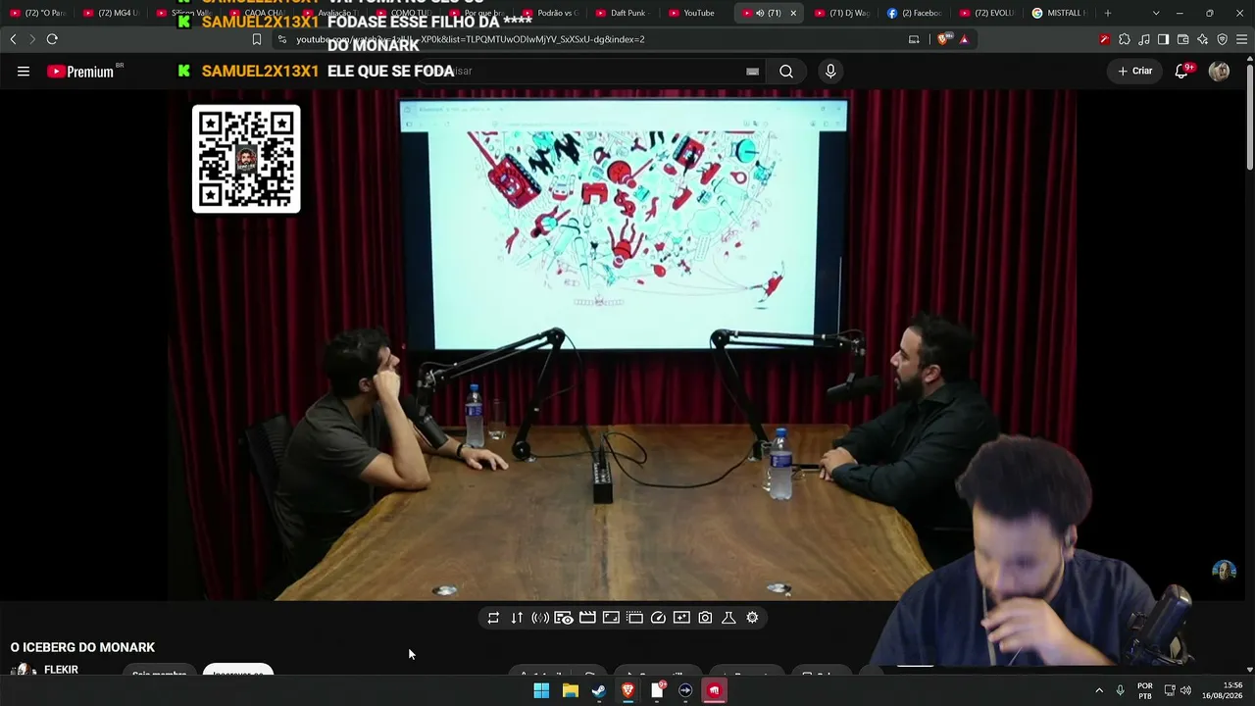Switch to the '(2) Facebook' tab
The image size is (1255, 706).
pyautogui.click(x=914, y=13)
